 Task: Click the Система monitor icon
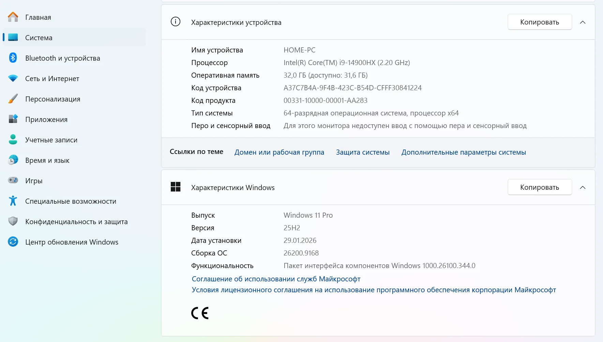13,37
